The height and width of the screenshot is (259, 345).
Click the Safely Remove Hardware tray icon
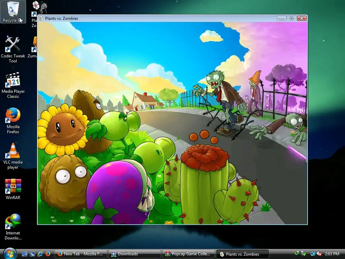303,254
